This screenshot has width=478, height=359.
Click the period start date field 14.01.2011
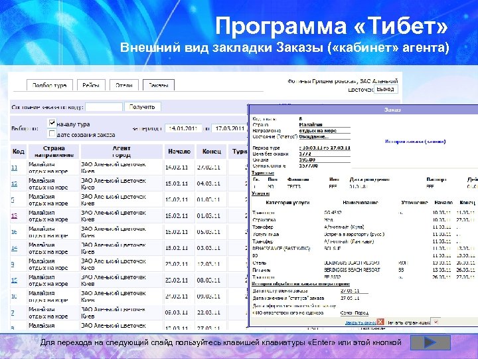(183, 128)
